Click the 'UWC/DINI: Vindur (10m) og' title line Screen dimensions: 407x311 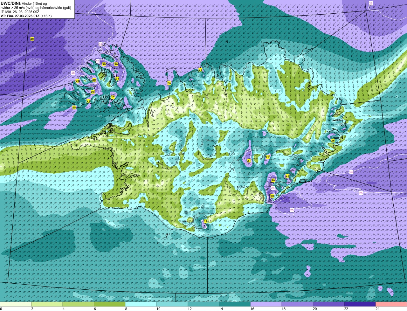click(24, 3)
